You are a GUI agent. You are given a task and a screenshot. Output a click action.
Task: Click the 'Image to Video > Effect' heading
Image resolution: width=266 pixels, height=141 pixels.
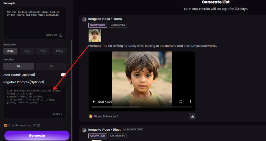pos(104,130)
